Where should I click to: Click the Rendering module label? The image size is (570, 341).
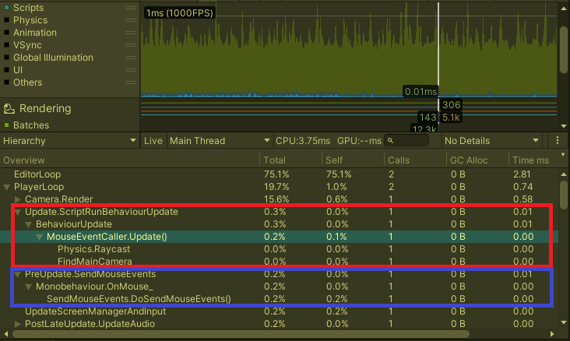(x=45, y=108)
